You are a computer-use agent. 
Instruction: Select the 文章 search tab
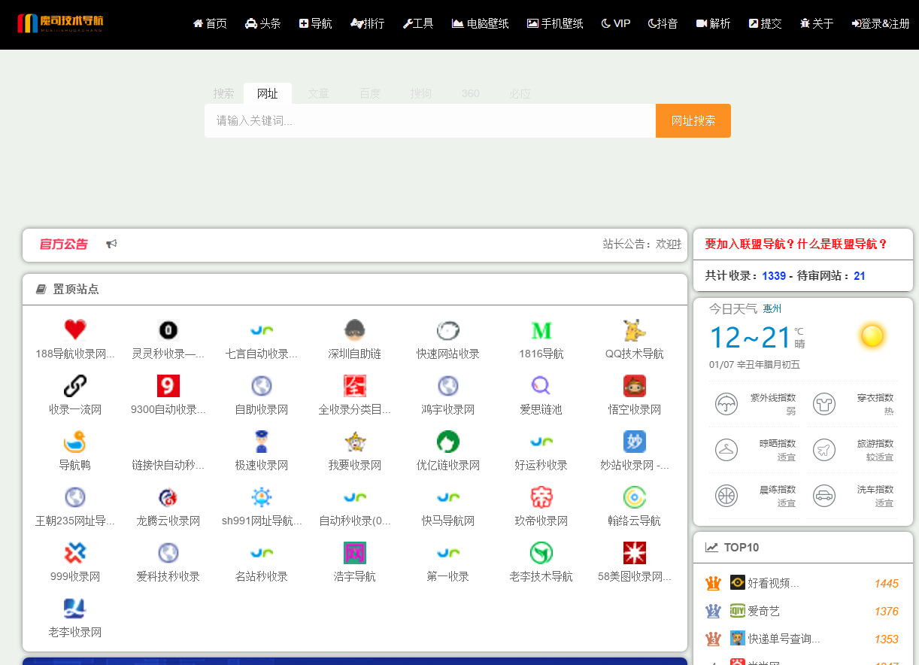[318, 93]
